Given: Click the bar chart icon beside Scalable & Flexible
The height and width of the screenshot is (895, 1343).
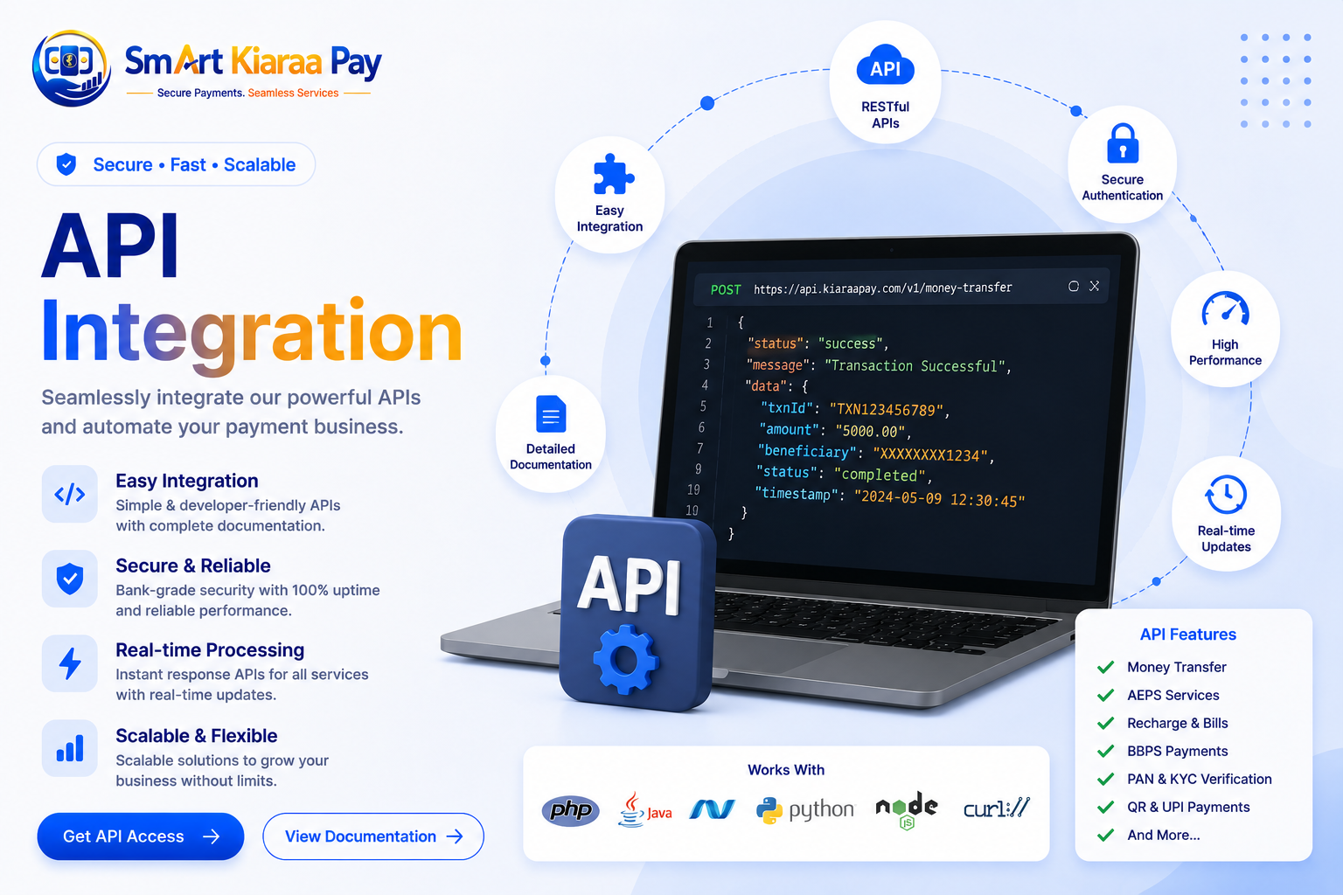Looking at the screenshot, I should 70,748.
